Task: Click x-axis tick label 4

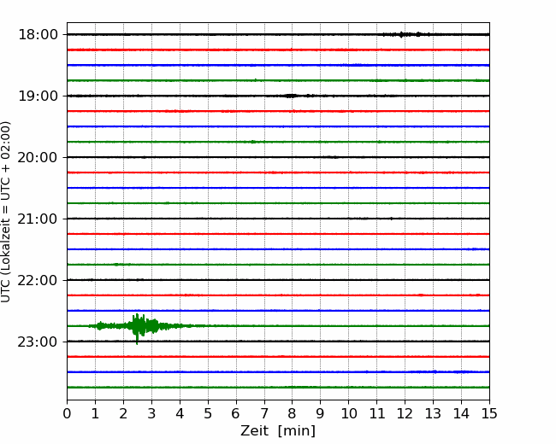Action: [x=180, y=413]
